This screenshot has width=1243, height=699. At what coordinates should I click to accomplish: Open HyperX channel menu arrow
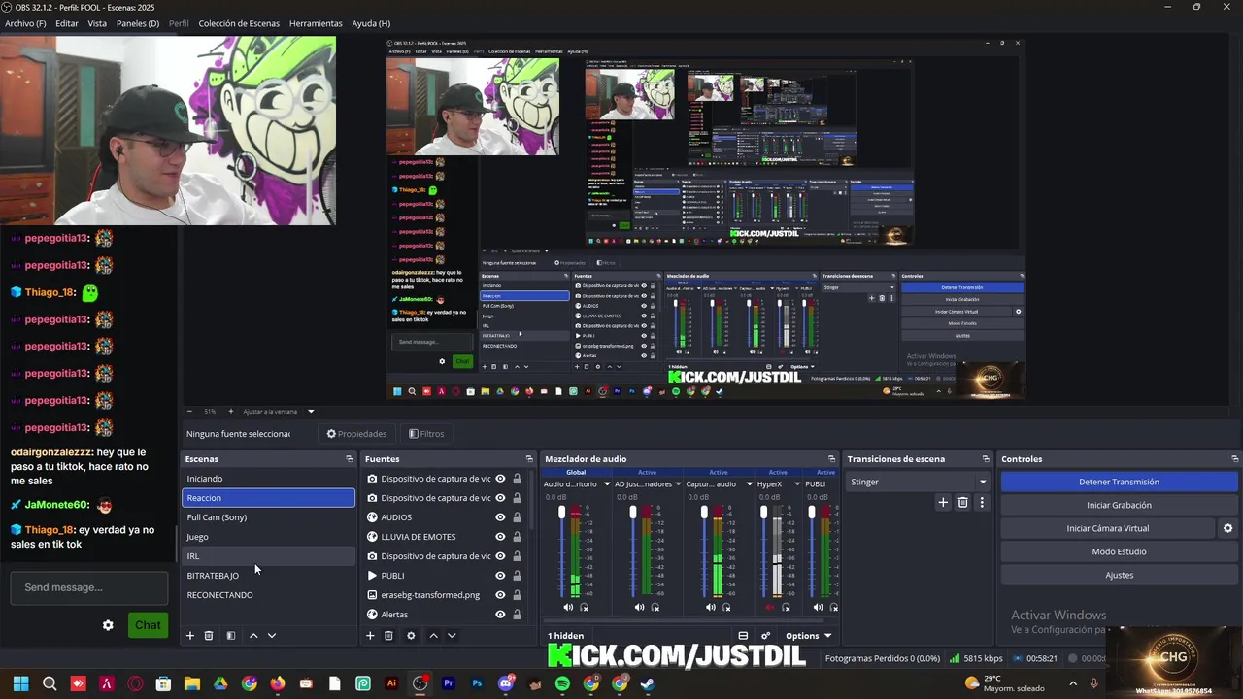pos(796,483)
